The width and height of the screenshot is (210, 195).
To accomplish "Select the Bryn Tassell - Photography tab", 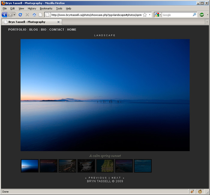I will click(x=31, y=22).
